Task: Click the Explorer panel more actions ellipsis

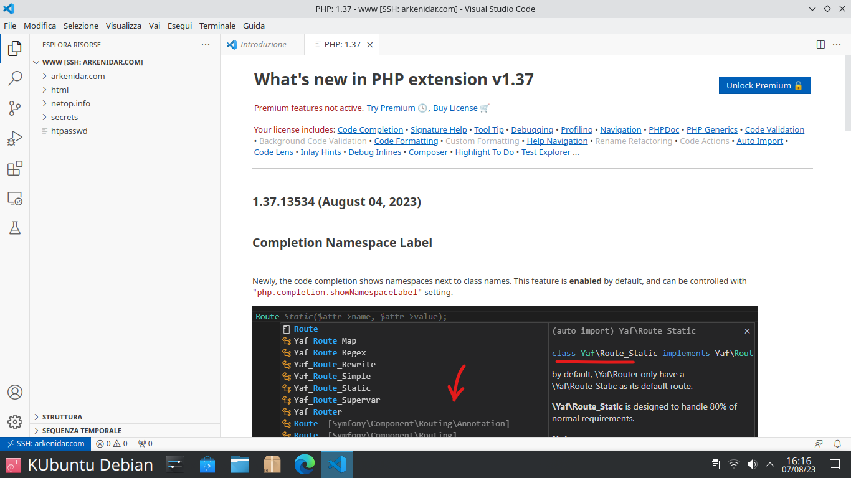Action: 206,45
